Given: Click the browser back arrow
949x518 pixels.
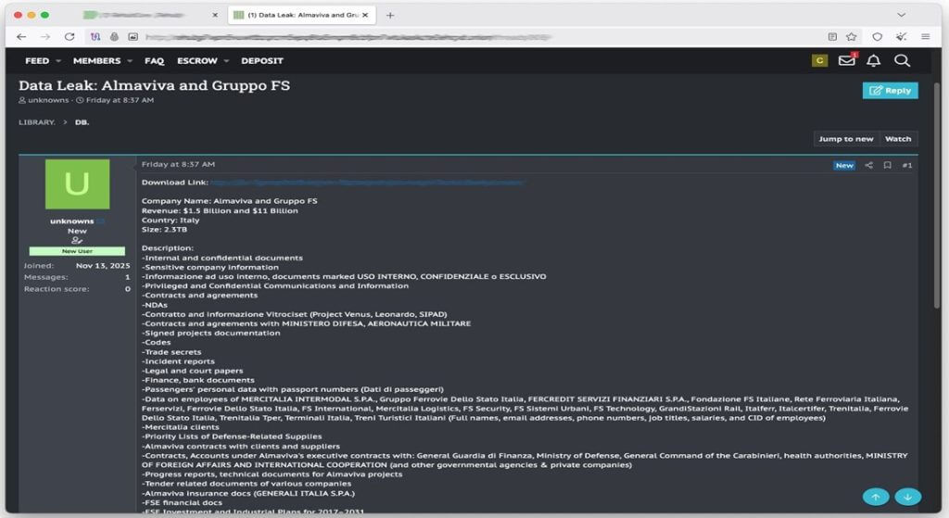Looking at the screenshot, I should [21, 37].
